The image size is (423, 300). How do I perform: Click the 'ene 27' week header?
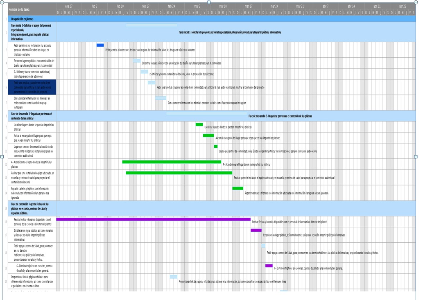coord(69,6)
